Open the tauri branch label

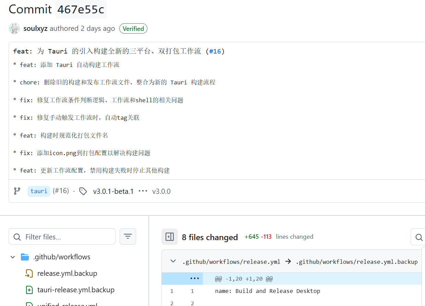click(39, 191)
